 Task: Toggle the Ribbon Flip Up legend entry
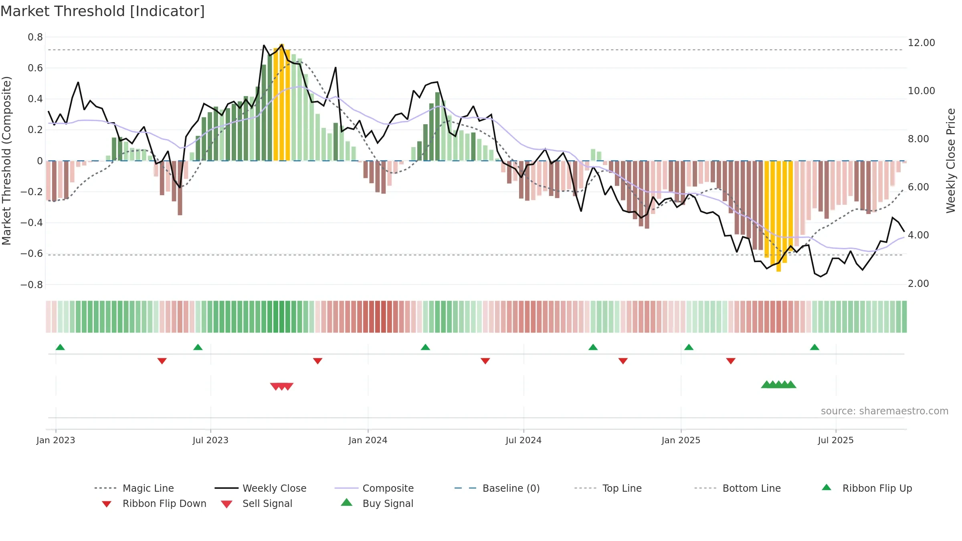point(867,488)
